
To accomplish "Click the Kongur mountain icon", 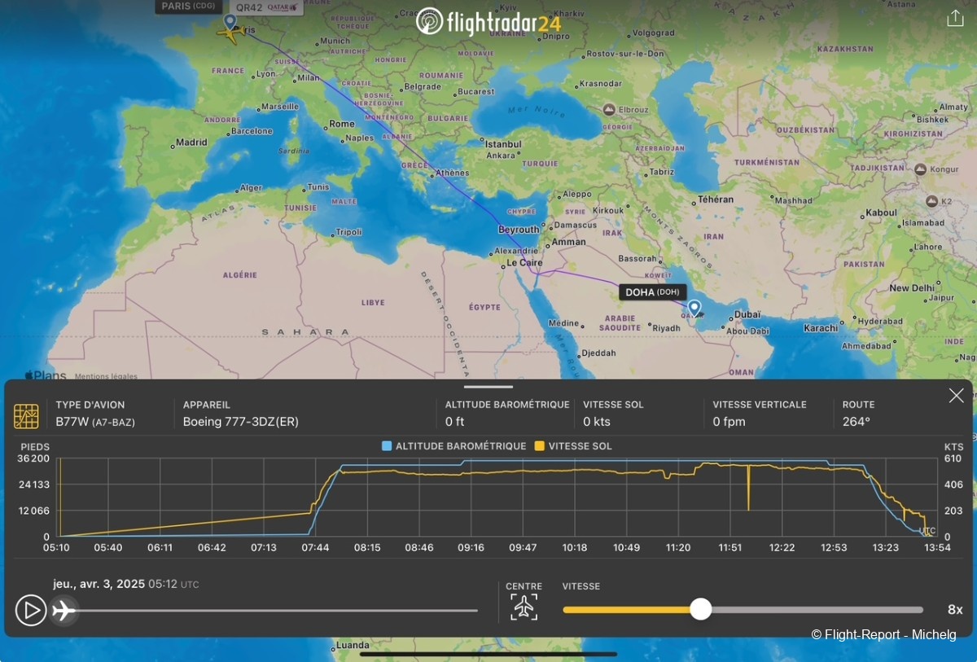I will pos(920,169).
